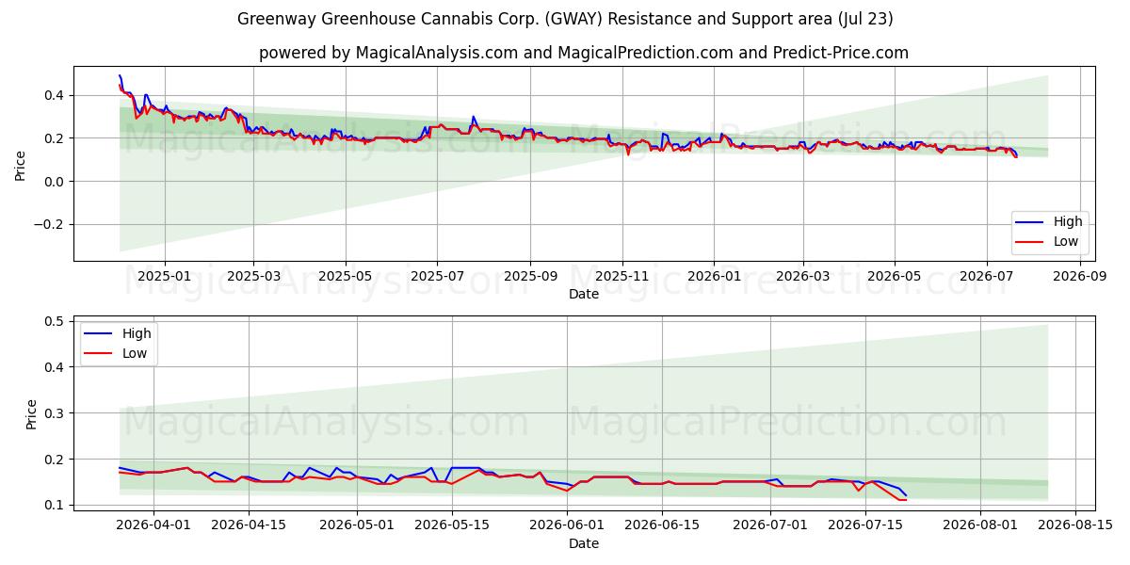Click the bottom chart 'Date' axis label
This screenshot has width=1130, height=565.
pos(584,543)
